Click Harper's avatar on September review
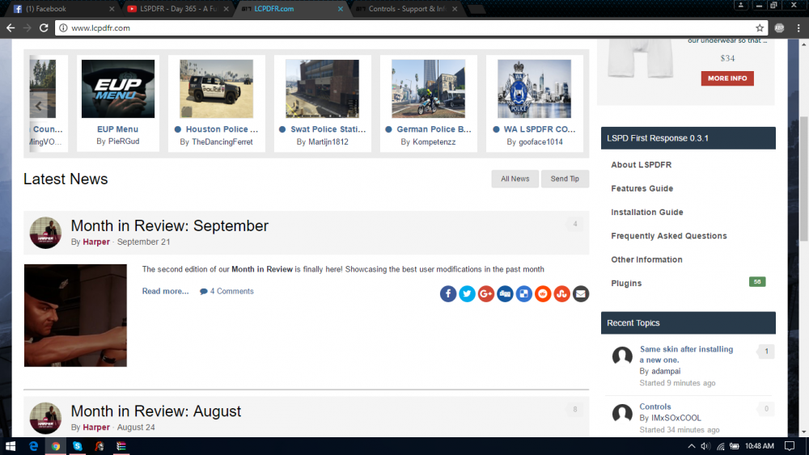This screenshot has width=809, height=455. tap(45, 233)
